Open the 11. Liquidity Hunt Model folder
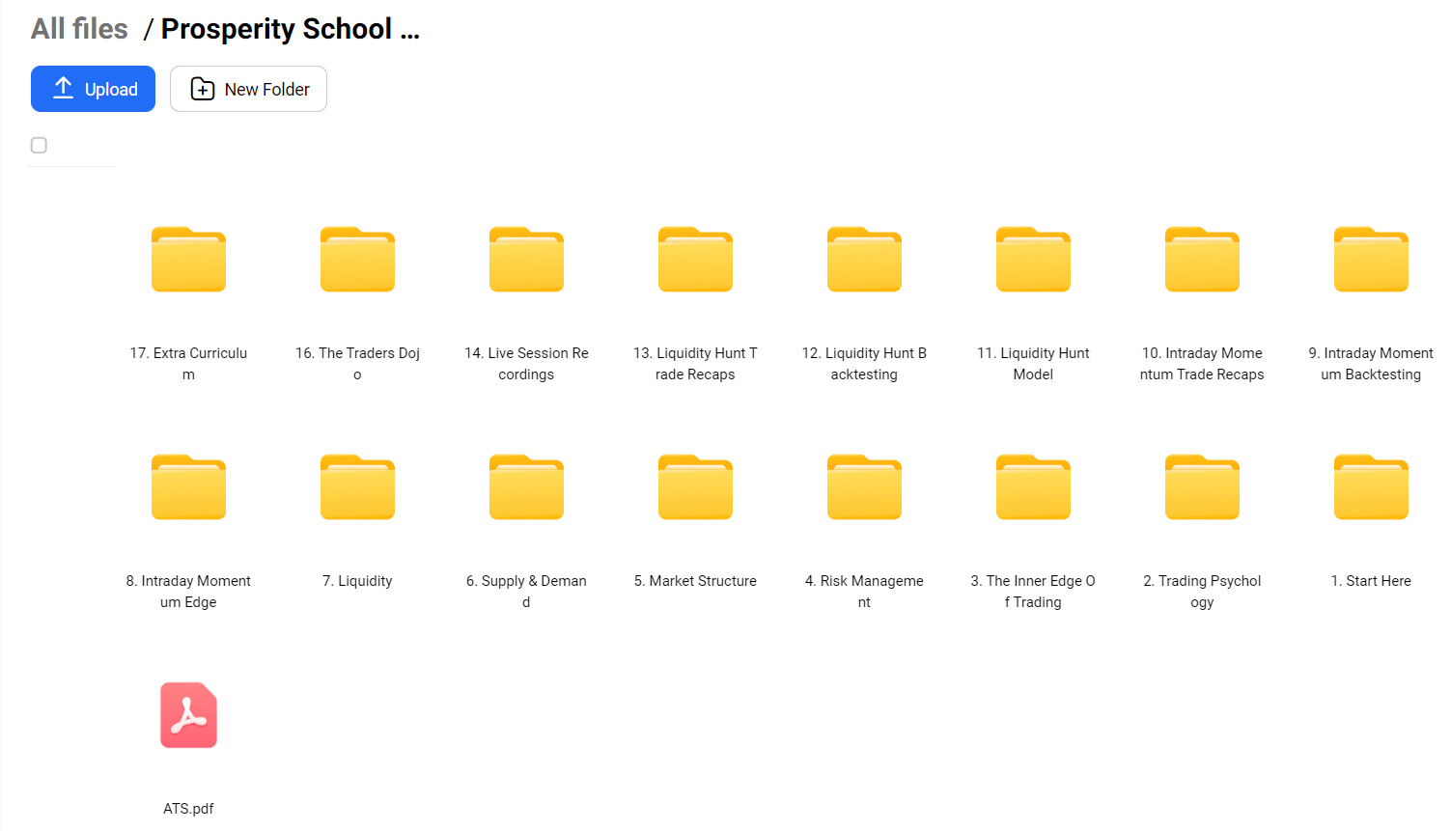 pyautogui.click(x=1033, y=260)
